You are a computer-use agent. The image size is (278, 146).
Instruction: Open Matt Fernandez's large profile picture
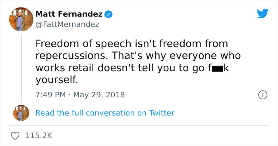[x=21, y=19]
